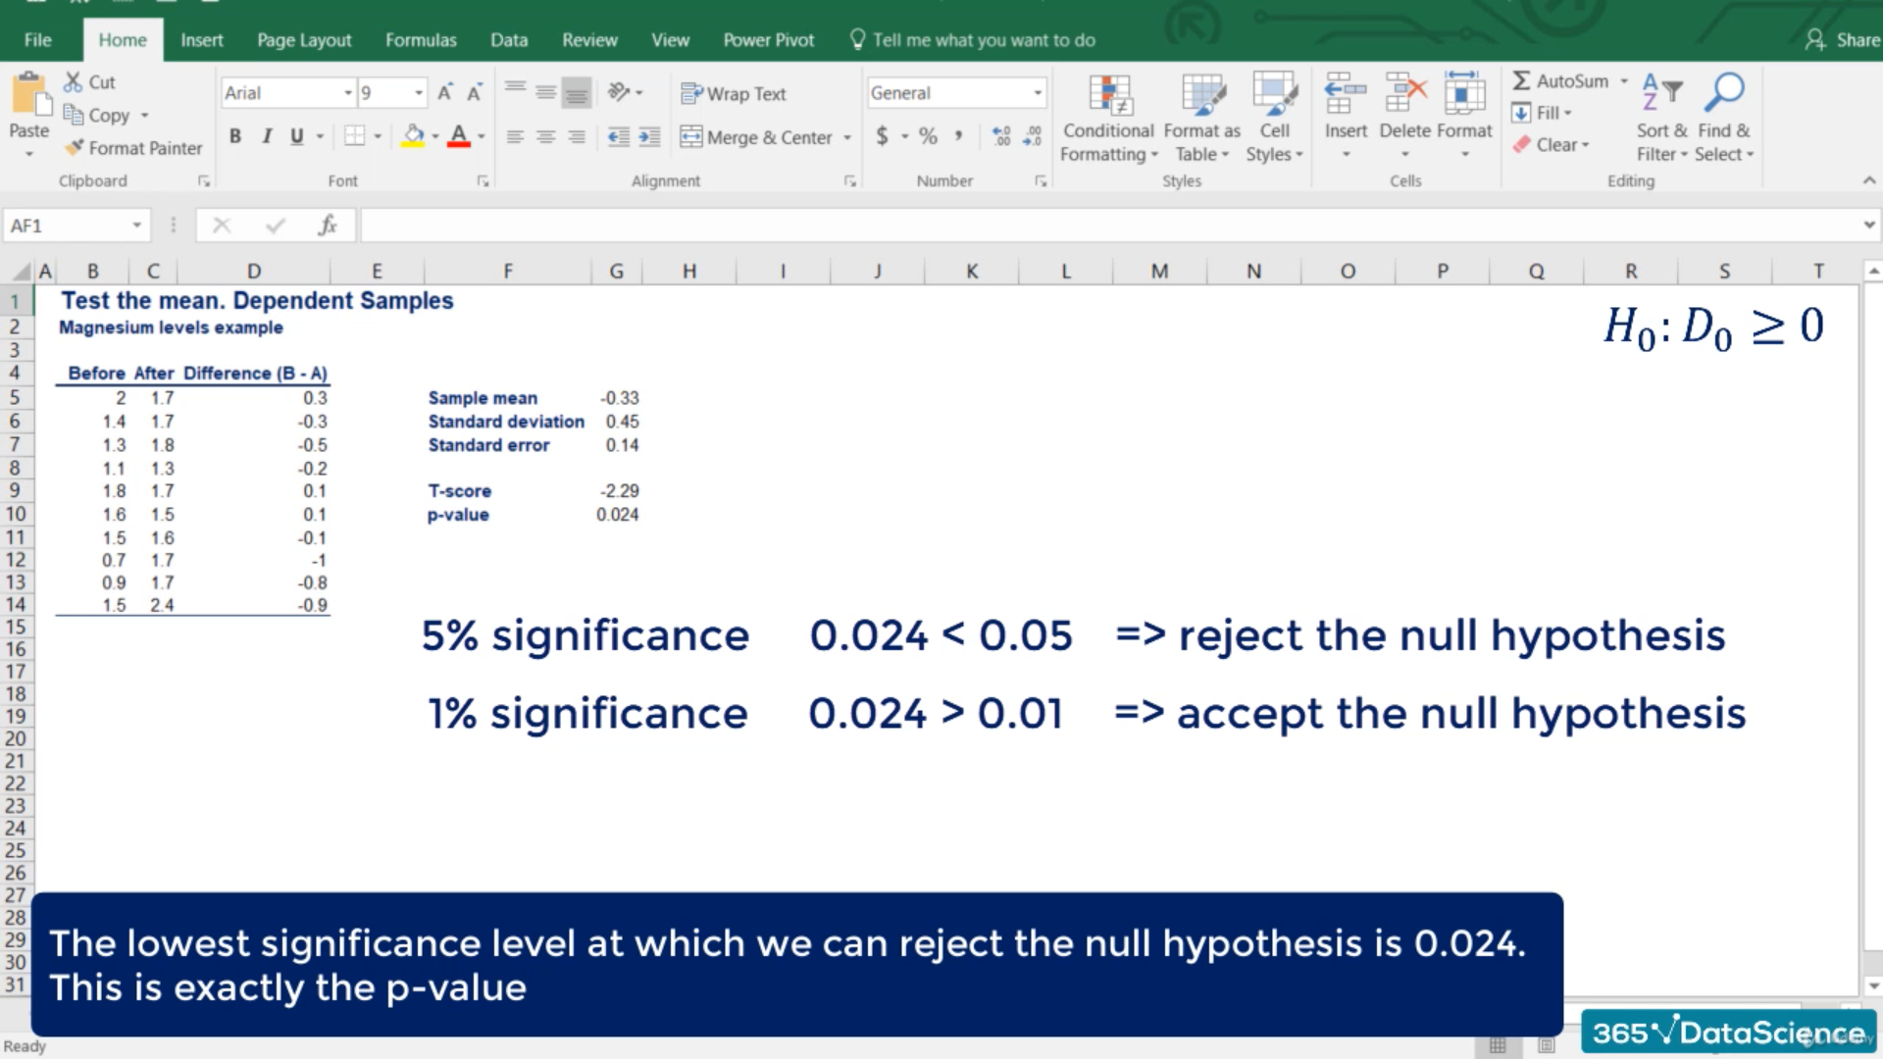Switch to the Formulas tab

pyautogui.click(x=420, y=40)
